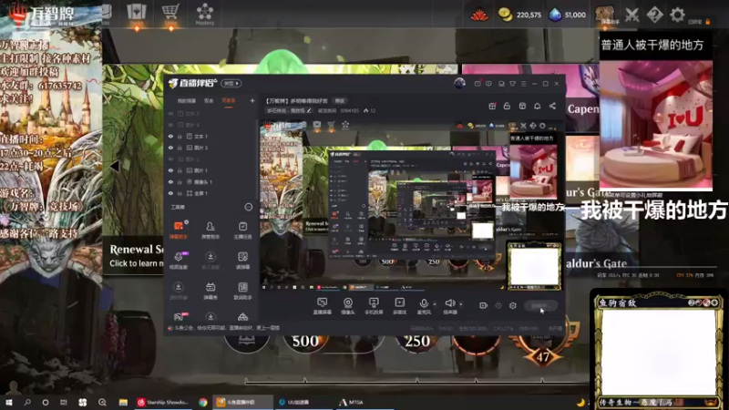Open the hamburger menu in Douyu title bar
Viewport: 729px width, 410px height.
(x=523, y=84)
